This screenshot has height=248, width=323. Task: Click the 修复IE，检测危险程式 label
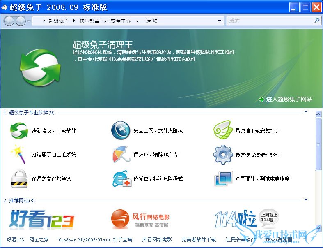click(158, 178)
